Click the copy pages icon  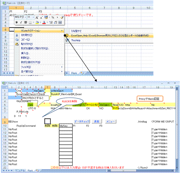click(x=17, y=40)
